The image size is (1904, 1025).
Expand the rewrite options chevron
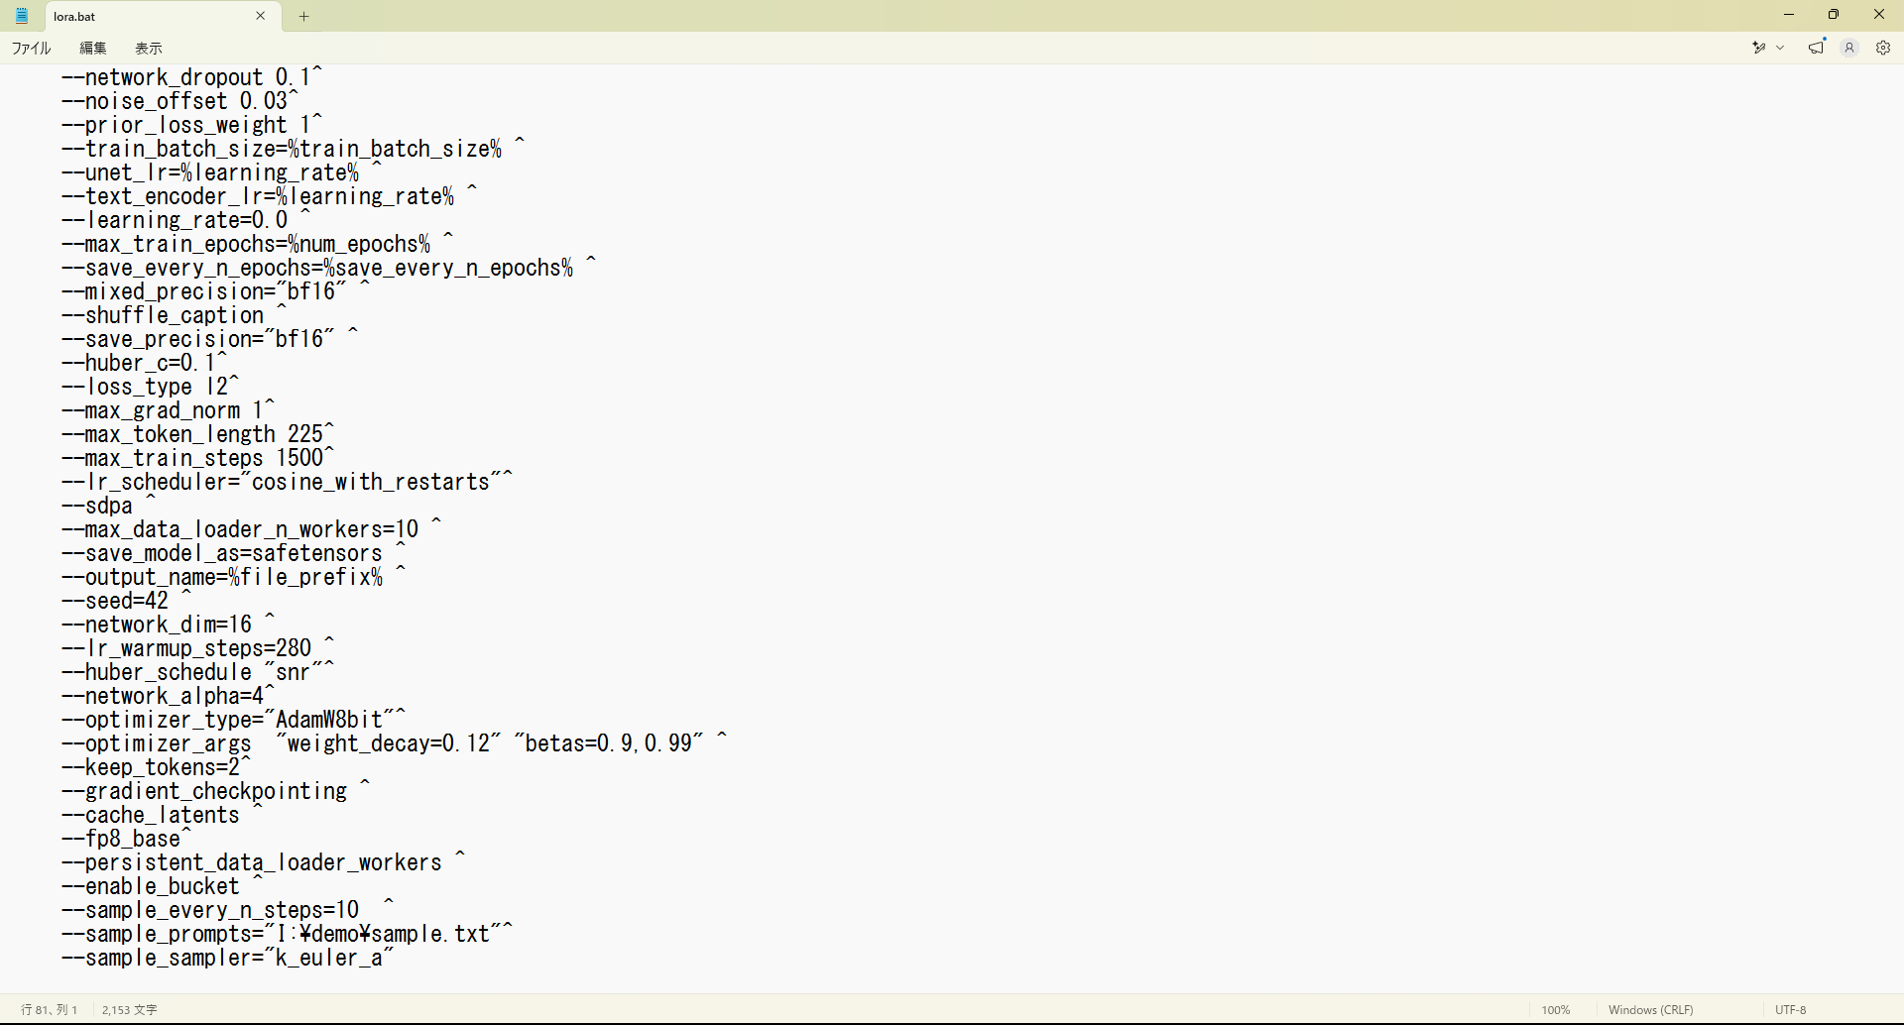point(1780,48)
